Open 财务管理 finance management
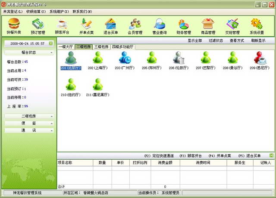Viewport: 276px width, 198px height. point(184,26)
